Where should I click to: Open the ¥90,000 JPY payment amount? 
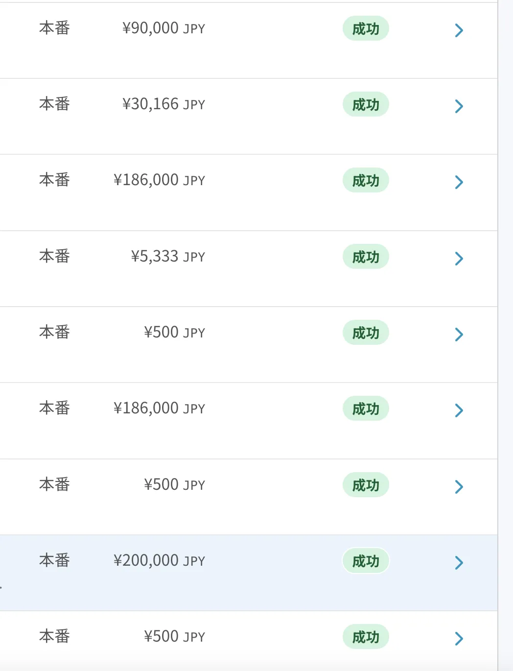point(163,28)
